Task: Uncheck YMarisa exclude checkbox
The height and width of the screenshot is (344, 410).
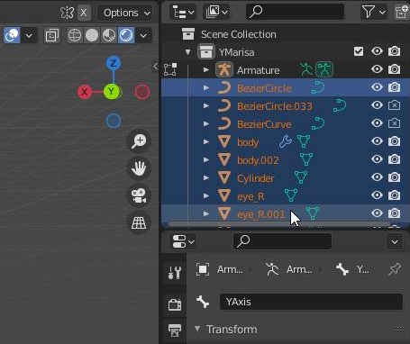Action: (x=359, y=51)
